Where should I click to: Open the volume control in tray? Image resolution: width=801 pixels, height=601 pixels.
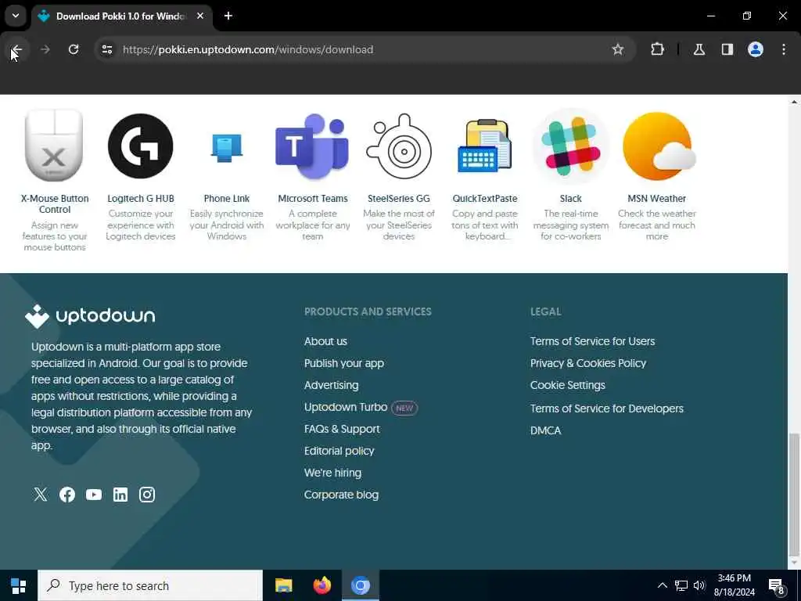tap(699, 585)
